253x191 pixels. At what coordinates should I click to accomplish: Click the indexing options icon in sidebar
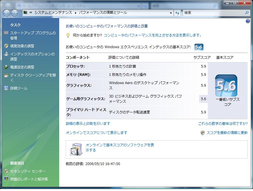click(6, 54)
